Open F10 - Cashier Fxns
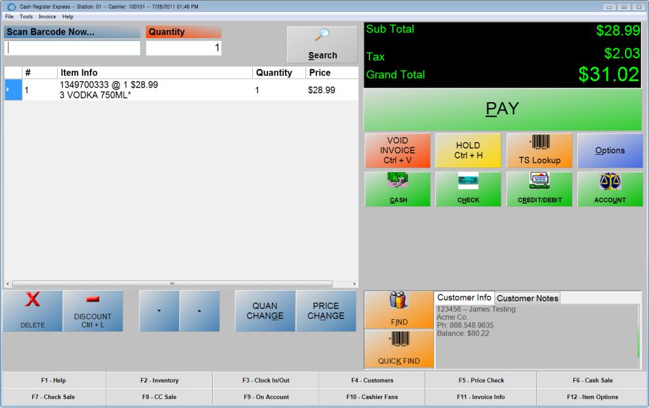 (372, 397)
